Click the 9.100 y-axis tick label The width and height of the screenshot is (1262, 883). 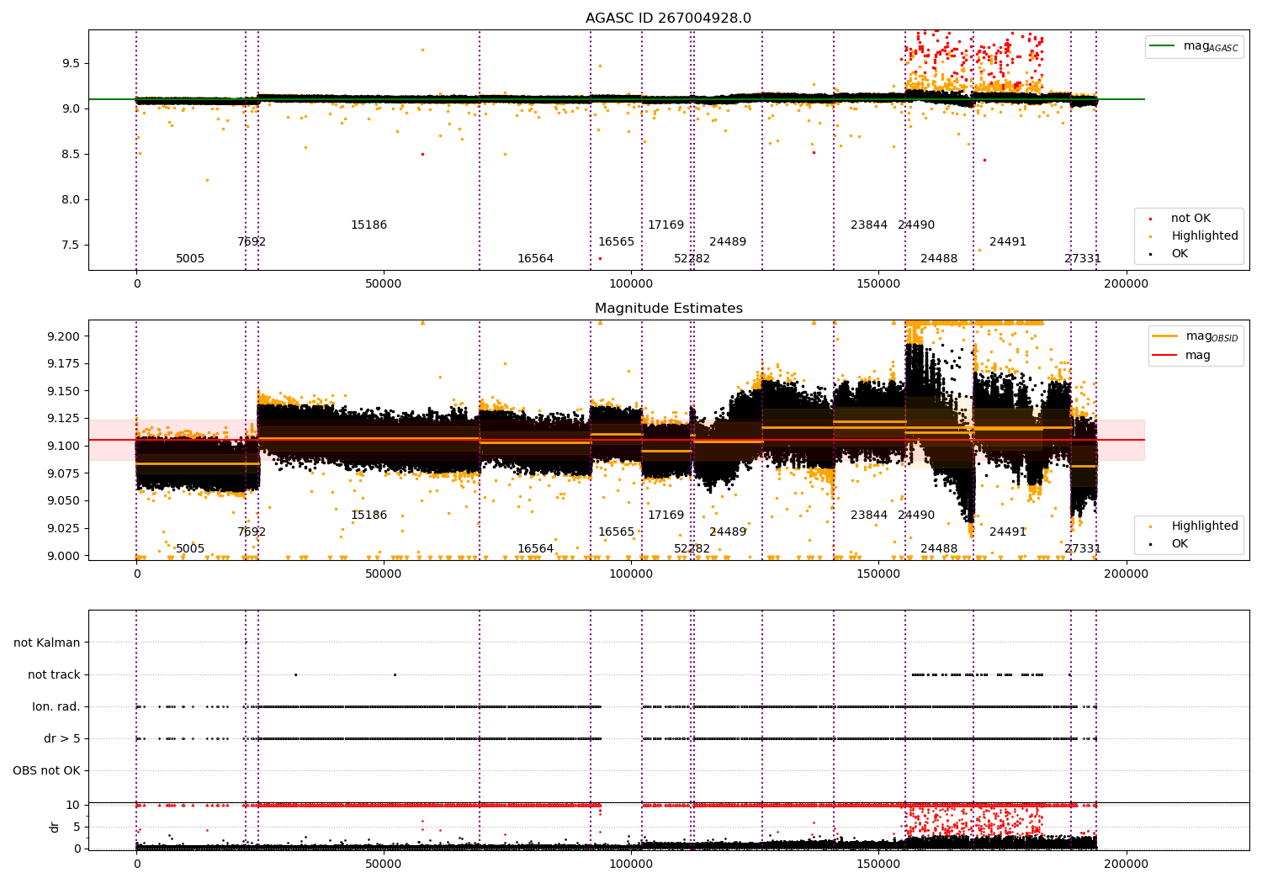pyautogui.click(x=64, y=446)
